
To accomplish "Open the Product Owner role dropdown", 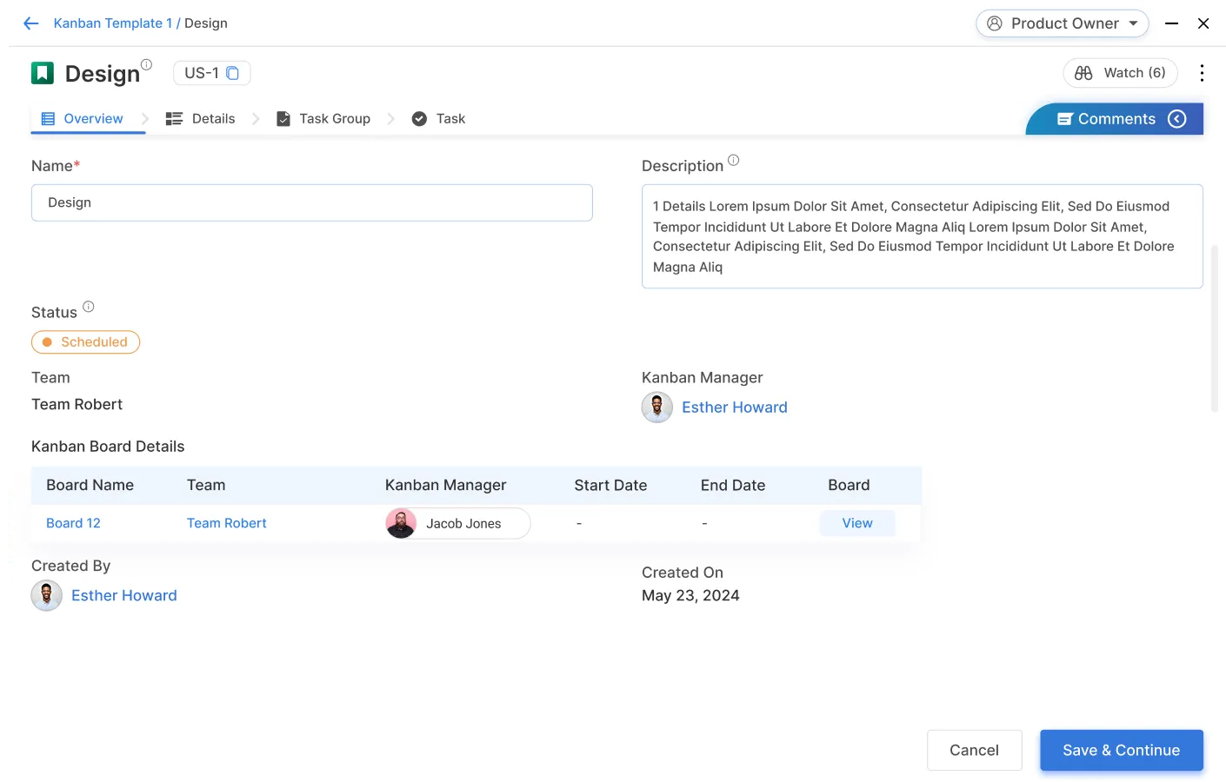I will pyautogui.click(x=1062, y=23).
